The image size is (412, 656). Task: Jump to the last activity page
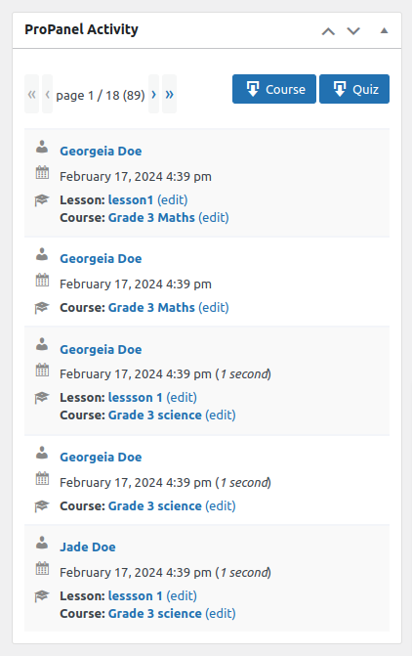pos(169,94)
